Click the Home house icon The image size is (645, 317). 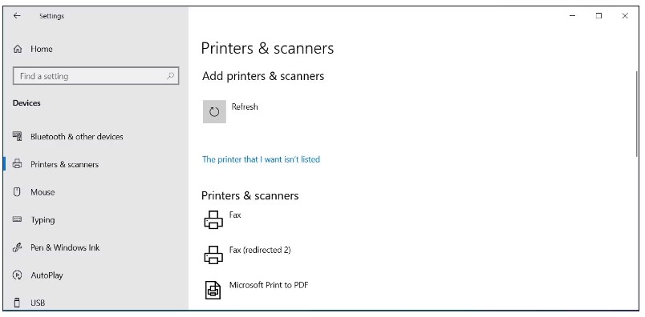tap(18, 50)
